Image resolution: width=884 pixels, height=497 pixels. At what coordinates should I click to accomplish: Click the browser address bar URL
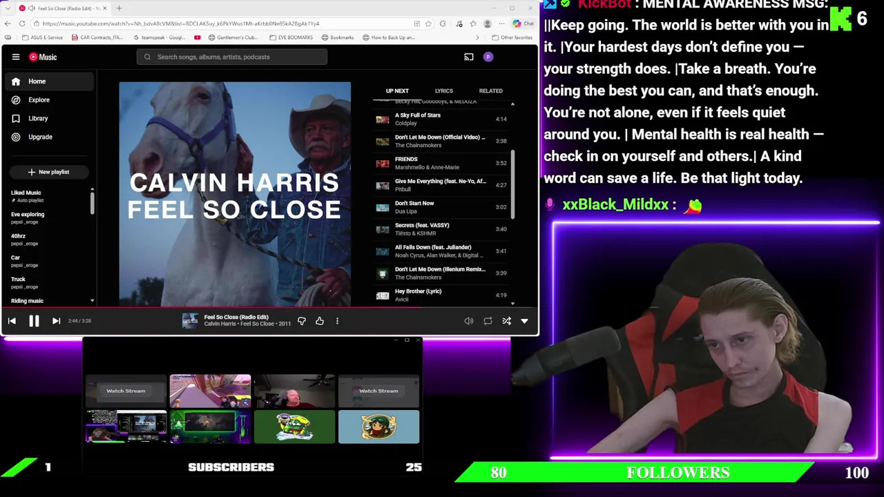pyautogui.click(x=181, y=23)
